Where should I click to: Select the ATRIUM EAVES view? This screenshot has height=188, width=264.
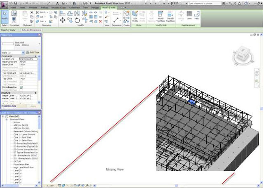click(x=21, y=125)
